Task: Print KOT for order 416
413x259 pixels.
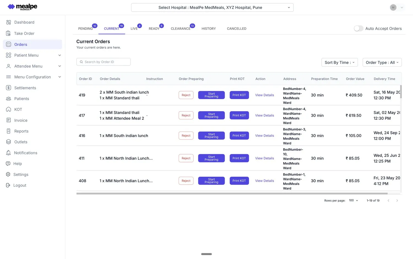Action: tap(239, 136)
